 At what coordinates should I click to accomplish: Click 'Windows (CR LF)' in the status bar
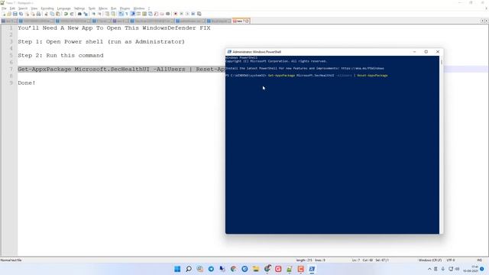430,260
